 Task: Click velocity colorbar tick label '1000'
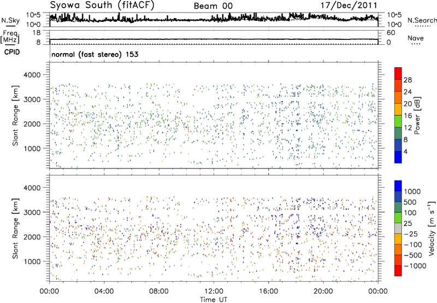coord(412,191)
